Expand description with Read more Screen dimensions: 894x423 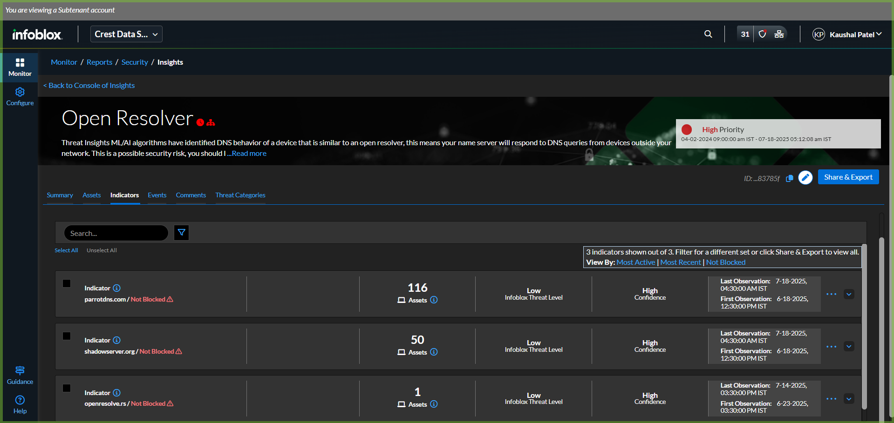click(x=249, y=154)
